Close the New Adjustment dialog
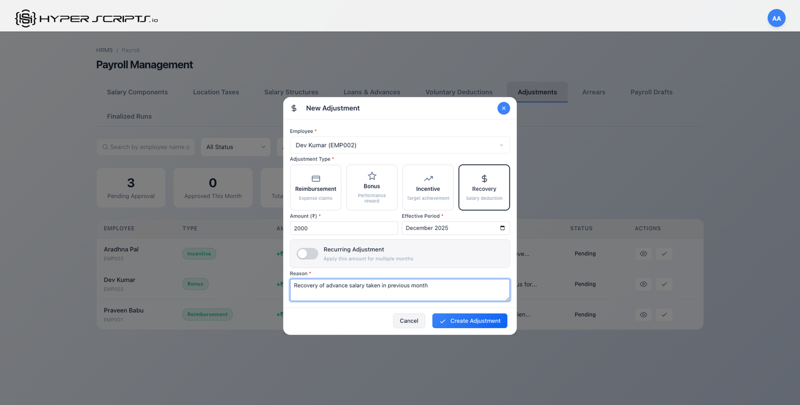 (x=503, y=108)
